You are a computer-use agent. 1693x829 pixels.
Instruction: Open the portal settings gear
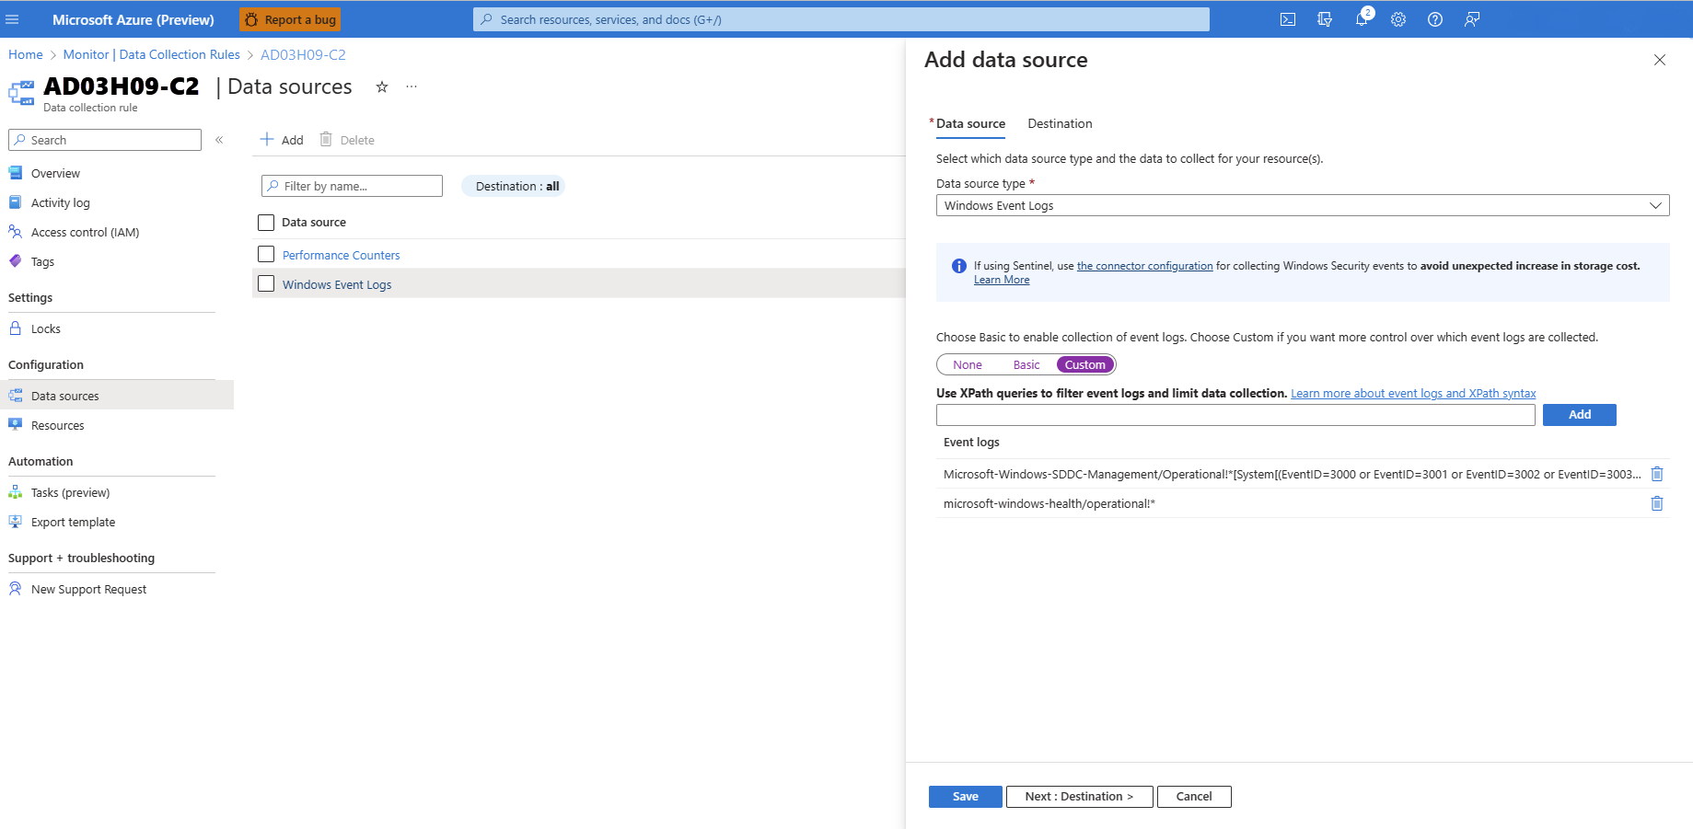pos(1398,19)
